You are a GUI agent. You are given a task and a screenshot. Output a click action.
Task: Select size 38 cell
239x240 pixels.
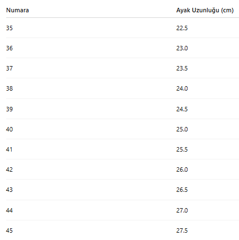click(10, 88)
